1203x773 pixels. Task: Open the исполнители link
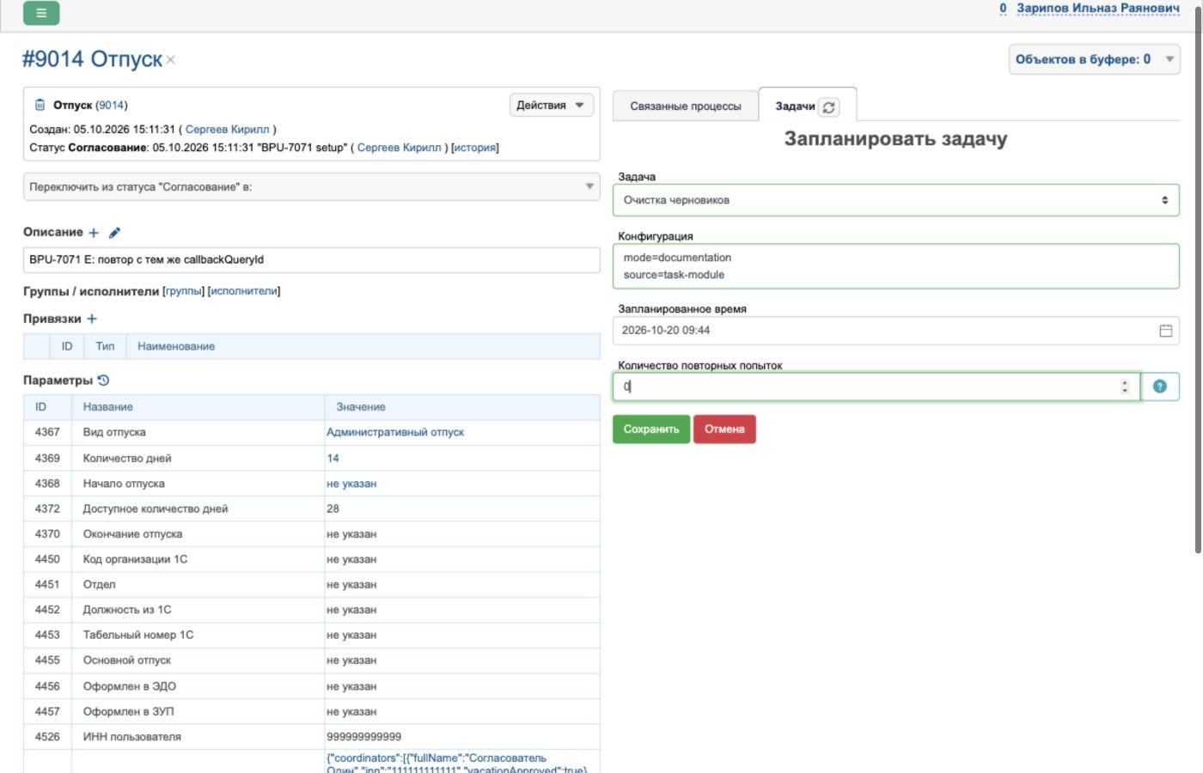pyautogui.click(x=244, y=291)
